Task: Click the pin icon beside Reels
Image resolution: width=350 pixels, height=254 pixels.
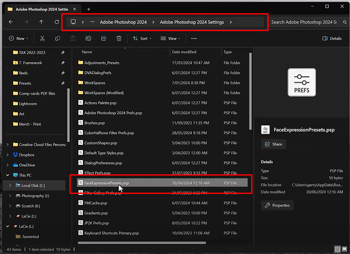Action: pyautogui.click(x=63, y=73)
